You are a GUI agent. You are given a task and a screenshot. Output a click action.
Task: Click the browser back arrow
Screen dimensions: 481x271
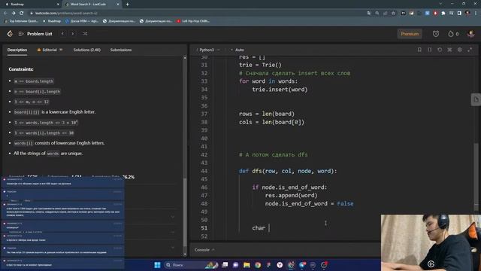point(5,14)
